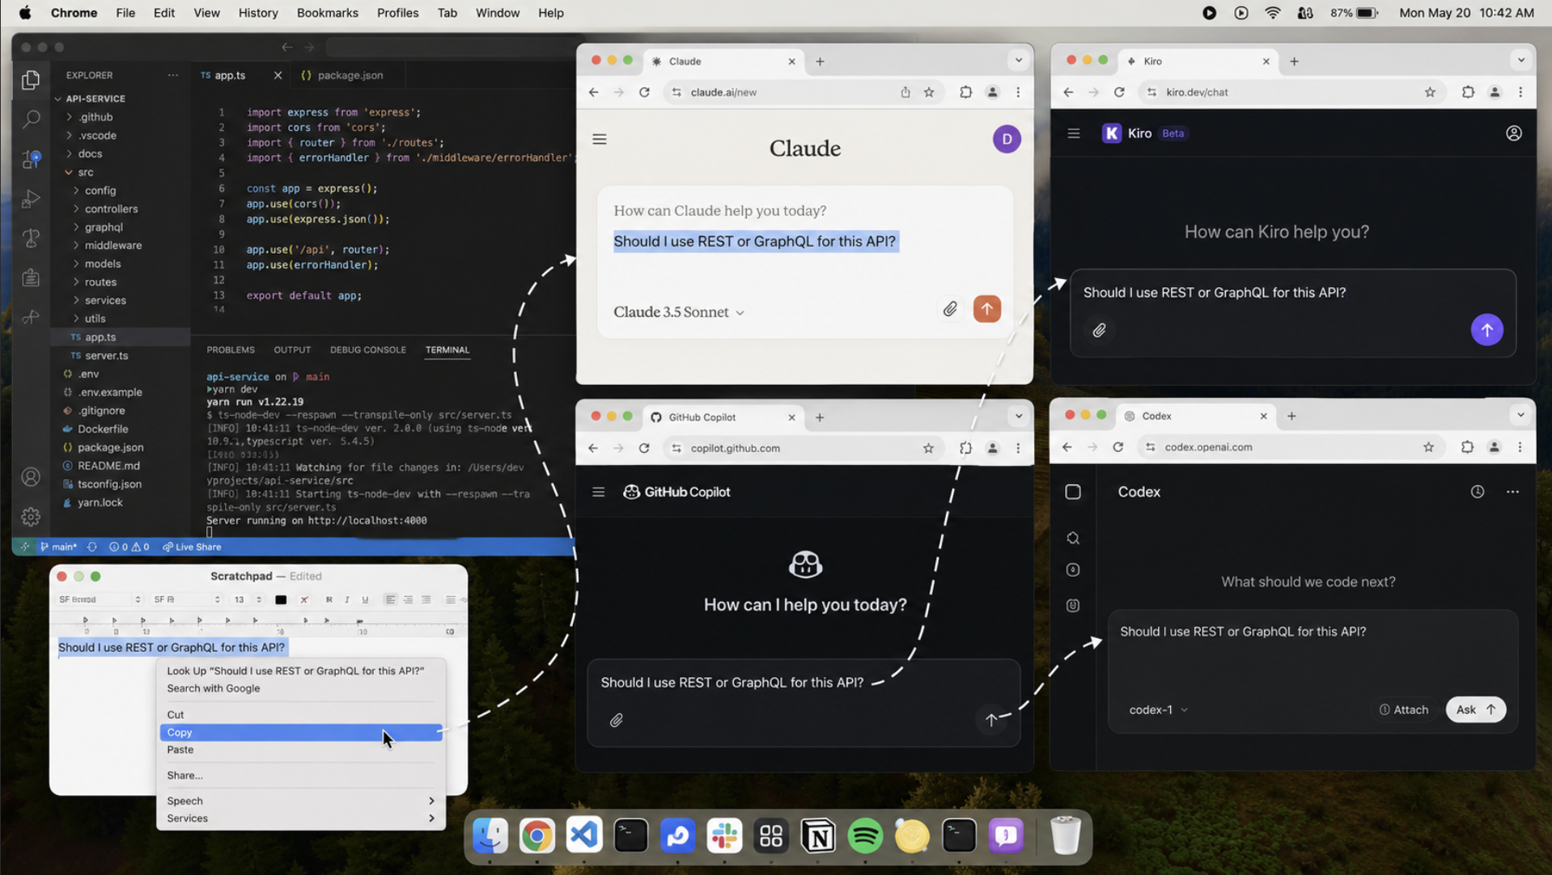
Task: Open the hamburger menu in the Kiro page
Action: pyautogui.click(x=1074, y=133)
